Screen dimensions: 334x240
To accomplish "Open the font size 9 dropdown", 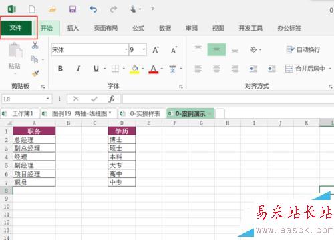I will 144,49.
